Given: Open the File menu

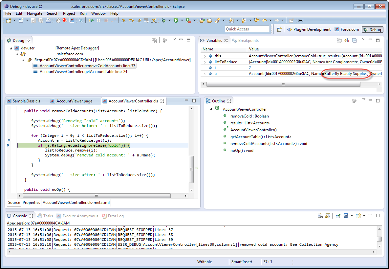Looking at the screenshot, I should click(8, 13).
